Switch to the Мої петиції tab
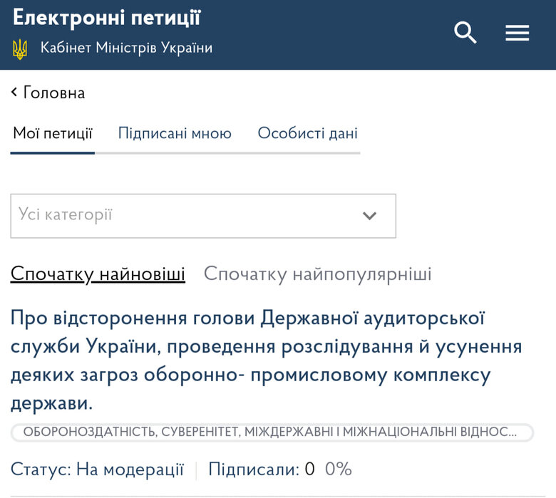 53,133
